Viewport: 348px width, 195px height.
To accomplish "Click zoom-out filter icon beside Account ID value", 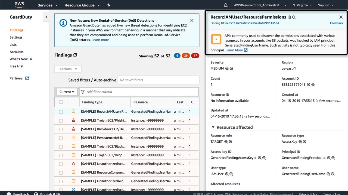I will coord(313,85).
